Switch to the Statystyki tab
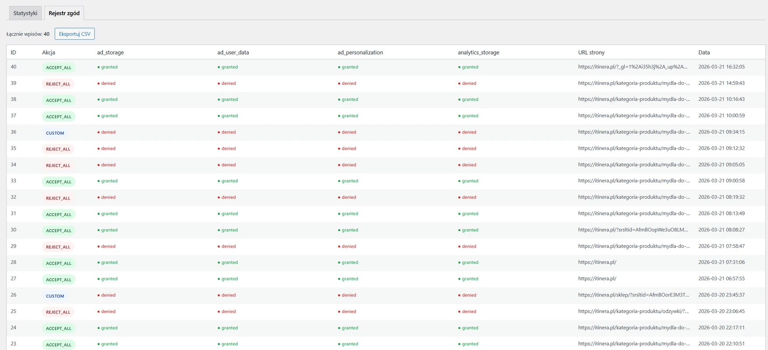The width and height of the screenshot is (768, 350). [25, 13]
